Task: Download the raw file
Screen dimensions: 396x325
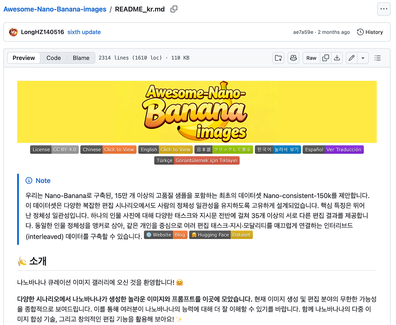Action: [x=337, y=58]
